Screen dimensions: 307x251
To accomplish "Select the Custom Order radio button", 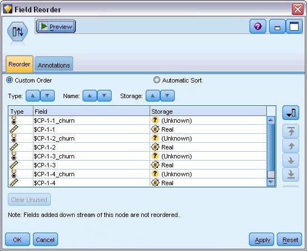I will click(x=9, y=80).
